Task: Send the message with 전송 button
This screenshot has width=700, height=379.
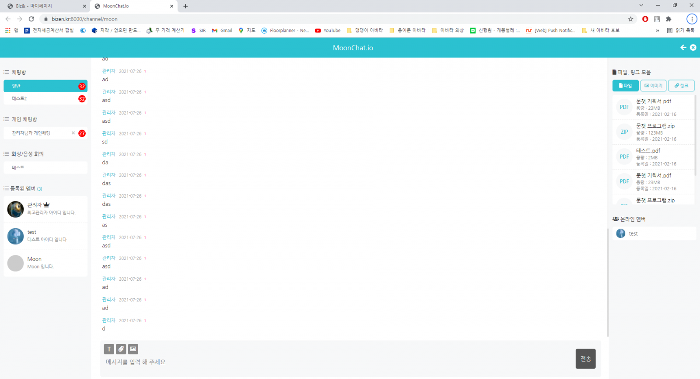Action: coord(585,359)
